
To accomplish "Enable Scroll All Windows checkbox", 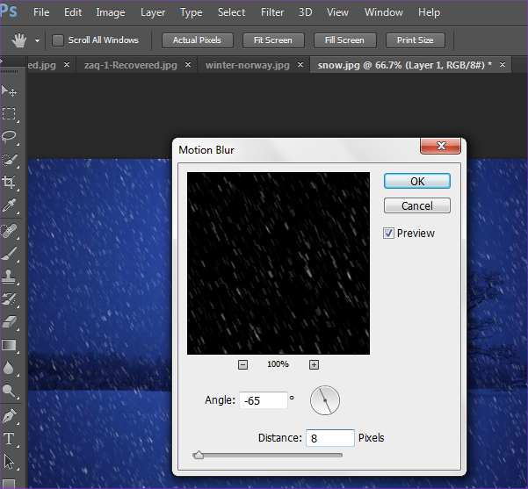I will tap(59, 40).
